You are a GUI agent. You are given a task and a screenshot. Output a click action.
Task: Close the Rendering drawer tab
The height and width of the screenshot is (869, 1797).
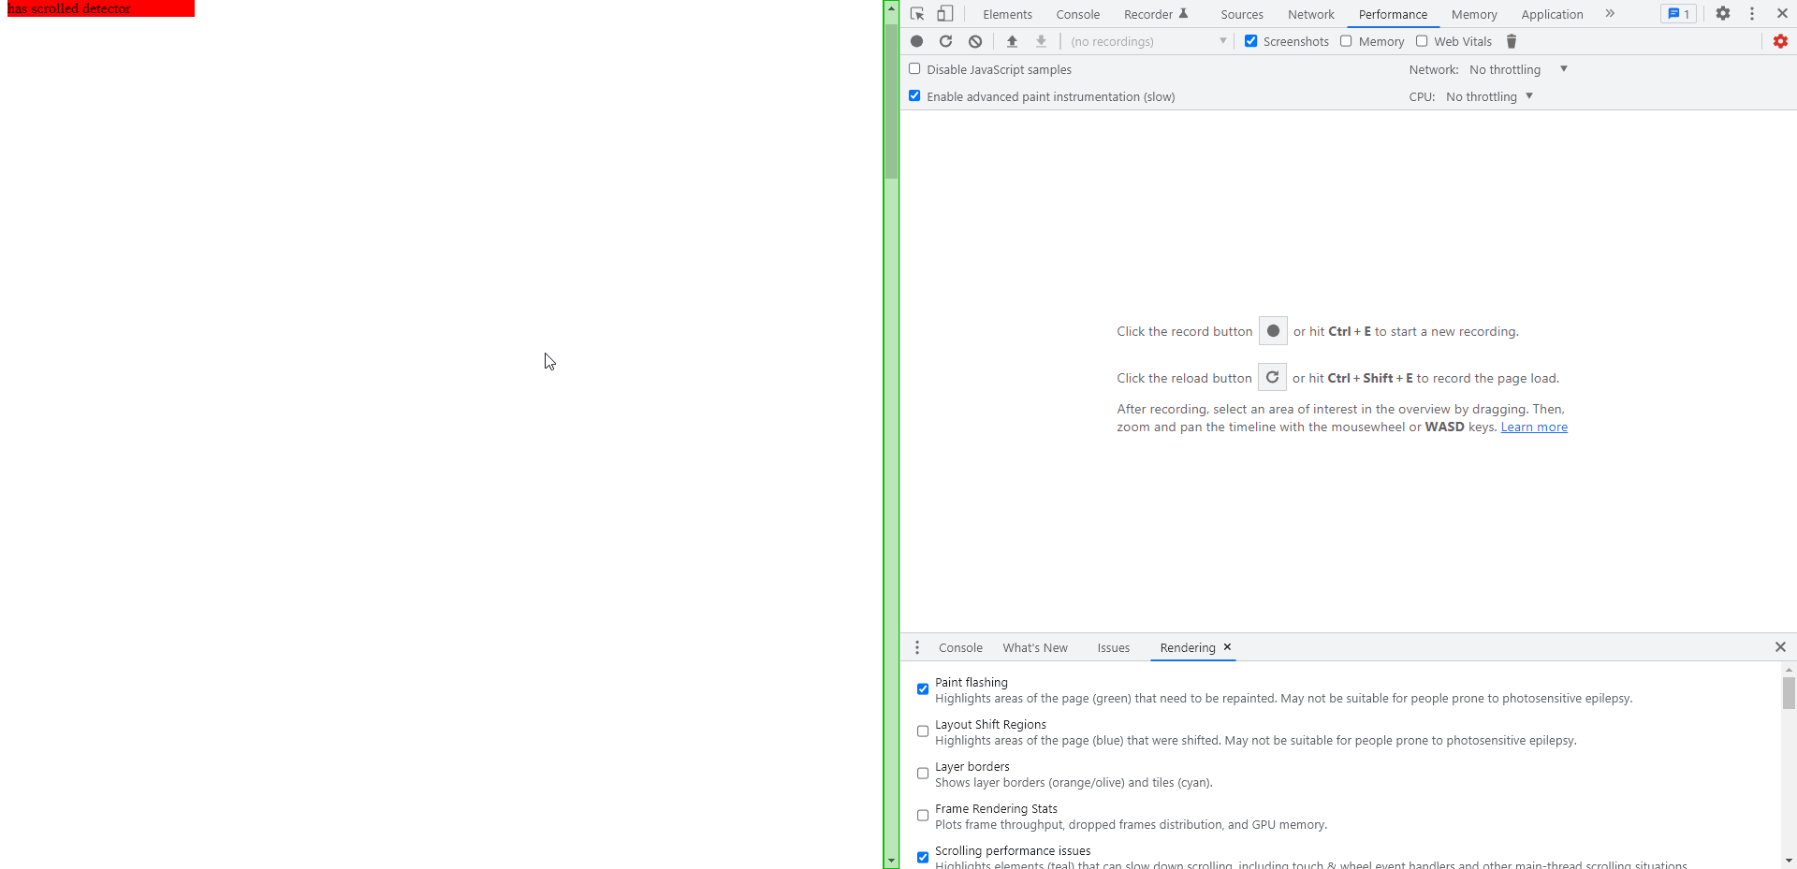(1227, 647)
